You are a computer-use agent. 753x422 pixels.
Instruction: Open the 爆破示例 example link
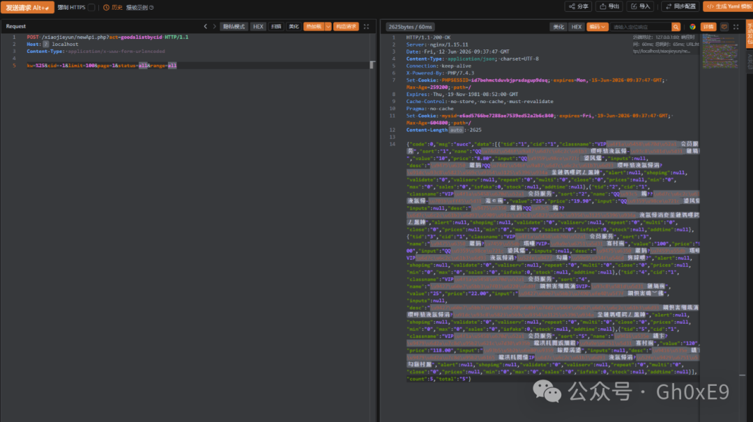(x=137, y=7)
